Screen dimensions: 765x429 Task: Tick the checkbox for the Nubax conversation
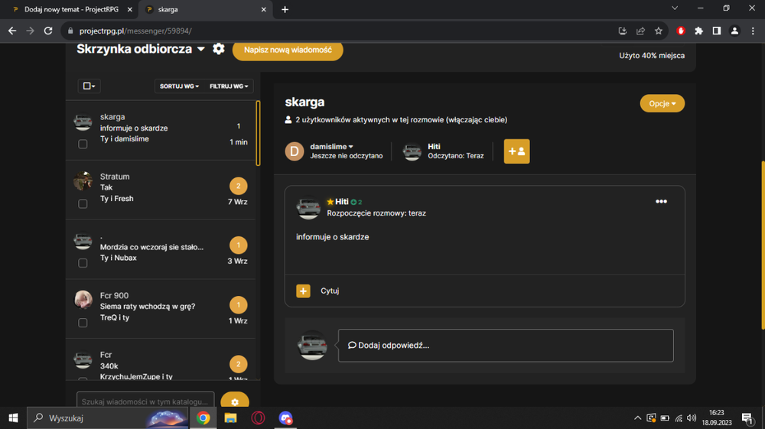(83, 263)
